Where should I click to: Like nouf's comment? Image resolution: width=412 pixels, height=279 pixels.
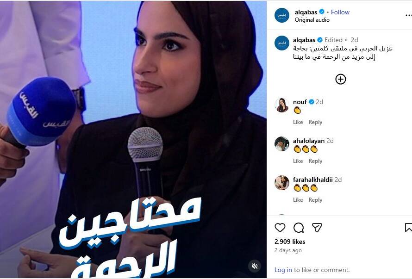pos(298,122)
